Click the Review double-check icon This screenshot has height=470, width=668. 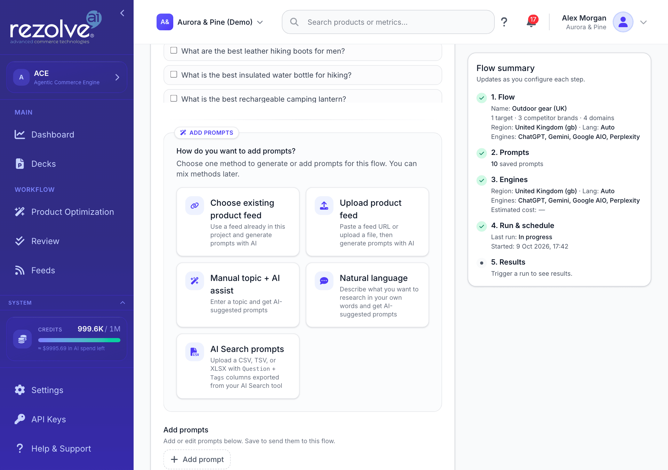click(x=20, y=241)
